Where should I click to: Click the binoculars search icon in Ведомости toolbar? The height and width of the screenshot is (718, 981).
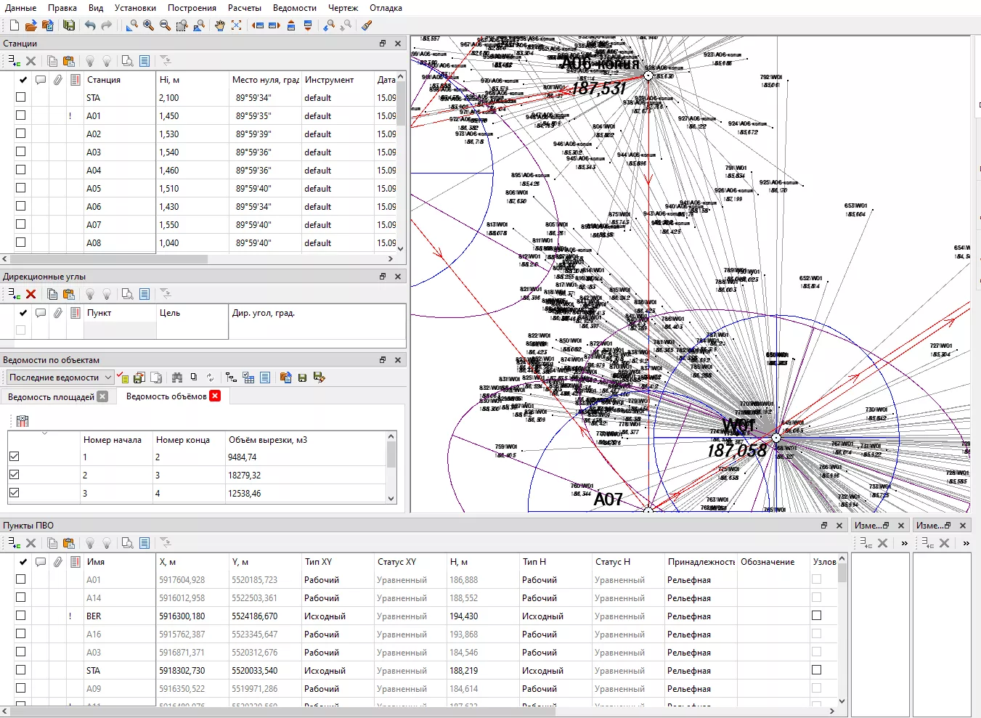pyautogui.click(x=177, y=378)
